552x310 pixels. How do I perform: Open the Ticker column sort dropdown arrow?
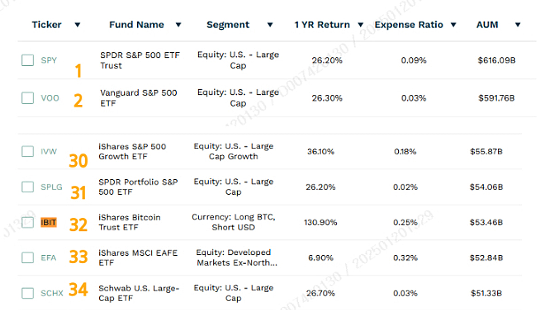point(77,25)
